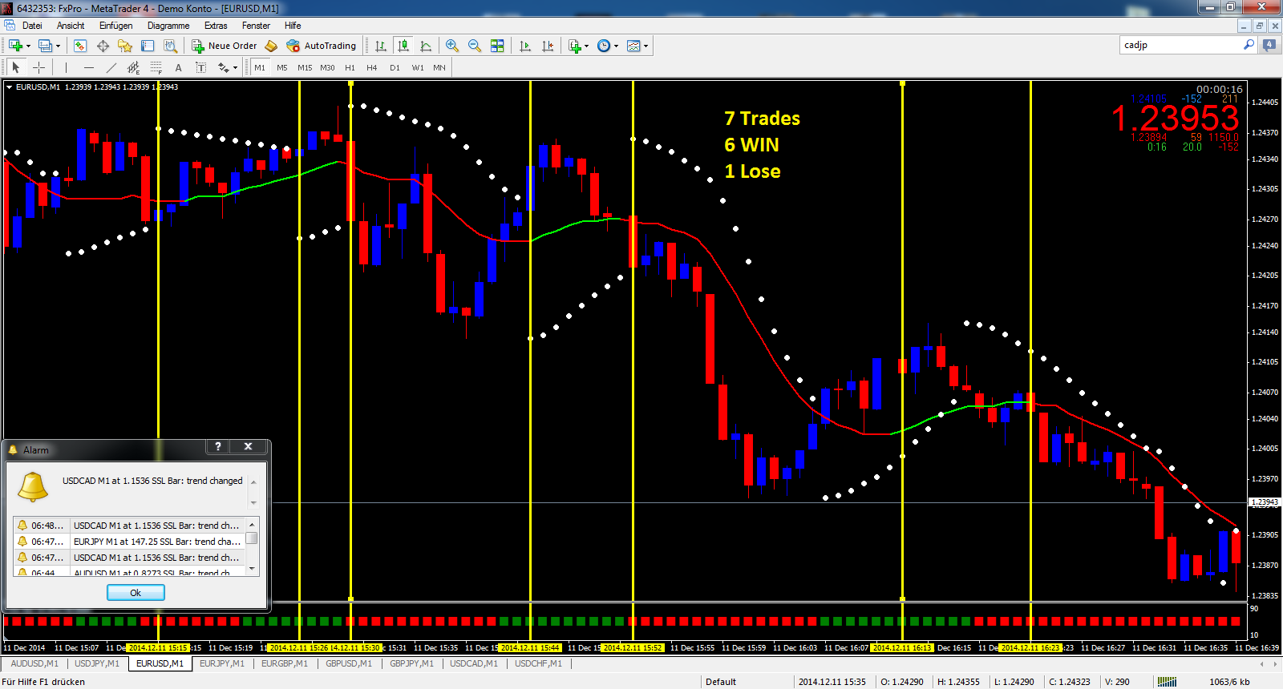
Task: Select the M30 timeframe
Action: click(327, 67)
